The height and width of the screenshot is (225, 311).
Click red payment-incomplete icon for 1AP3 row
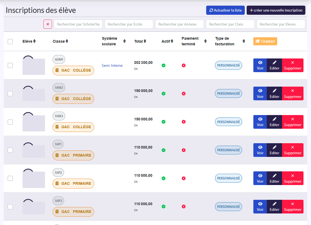click(184, 206)
